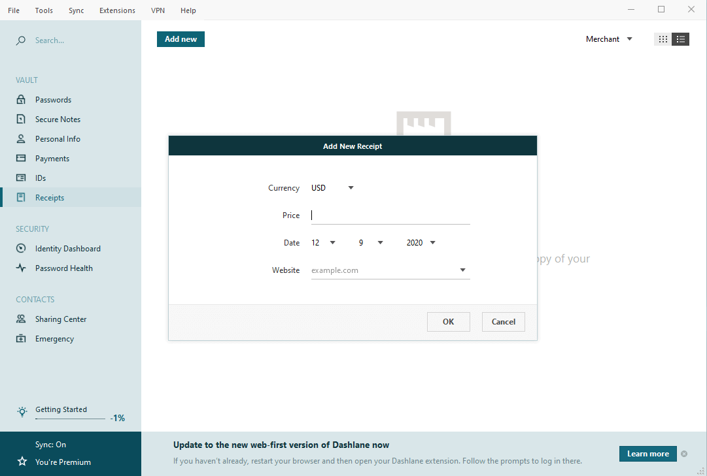Click the Emergency kit icon
The width and height of the screenshot is (707, 476).
(x=21, y=338)
